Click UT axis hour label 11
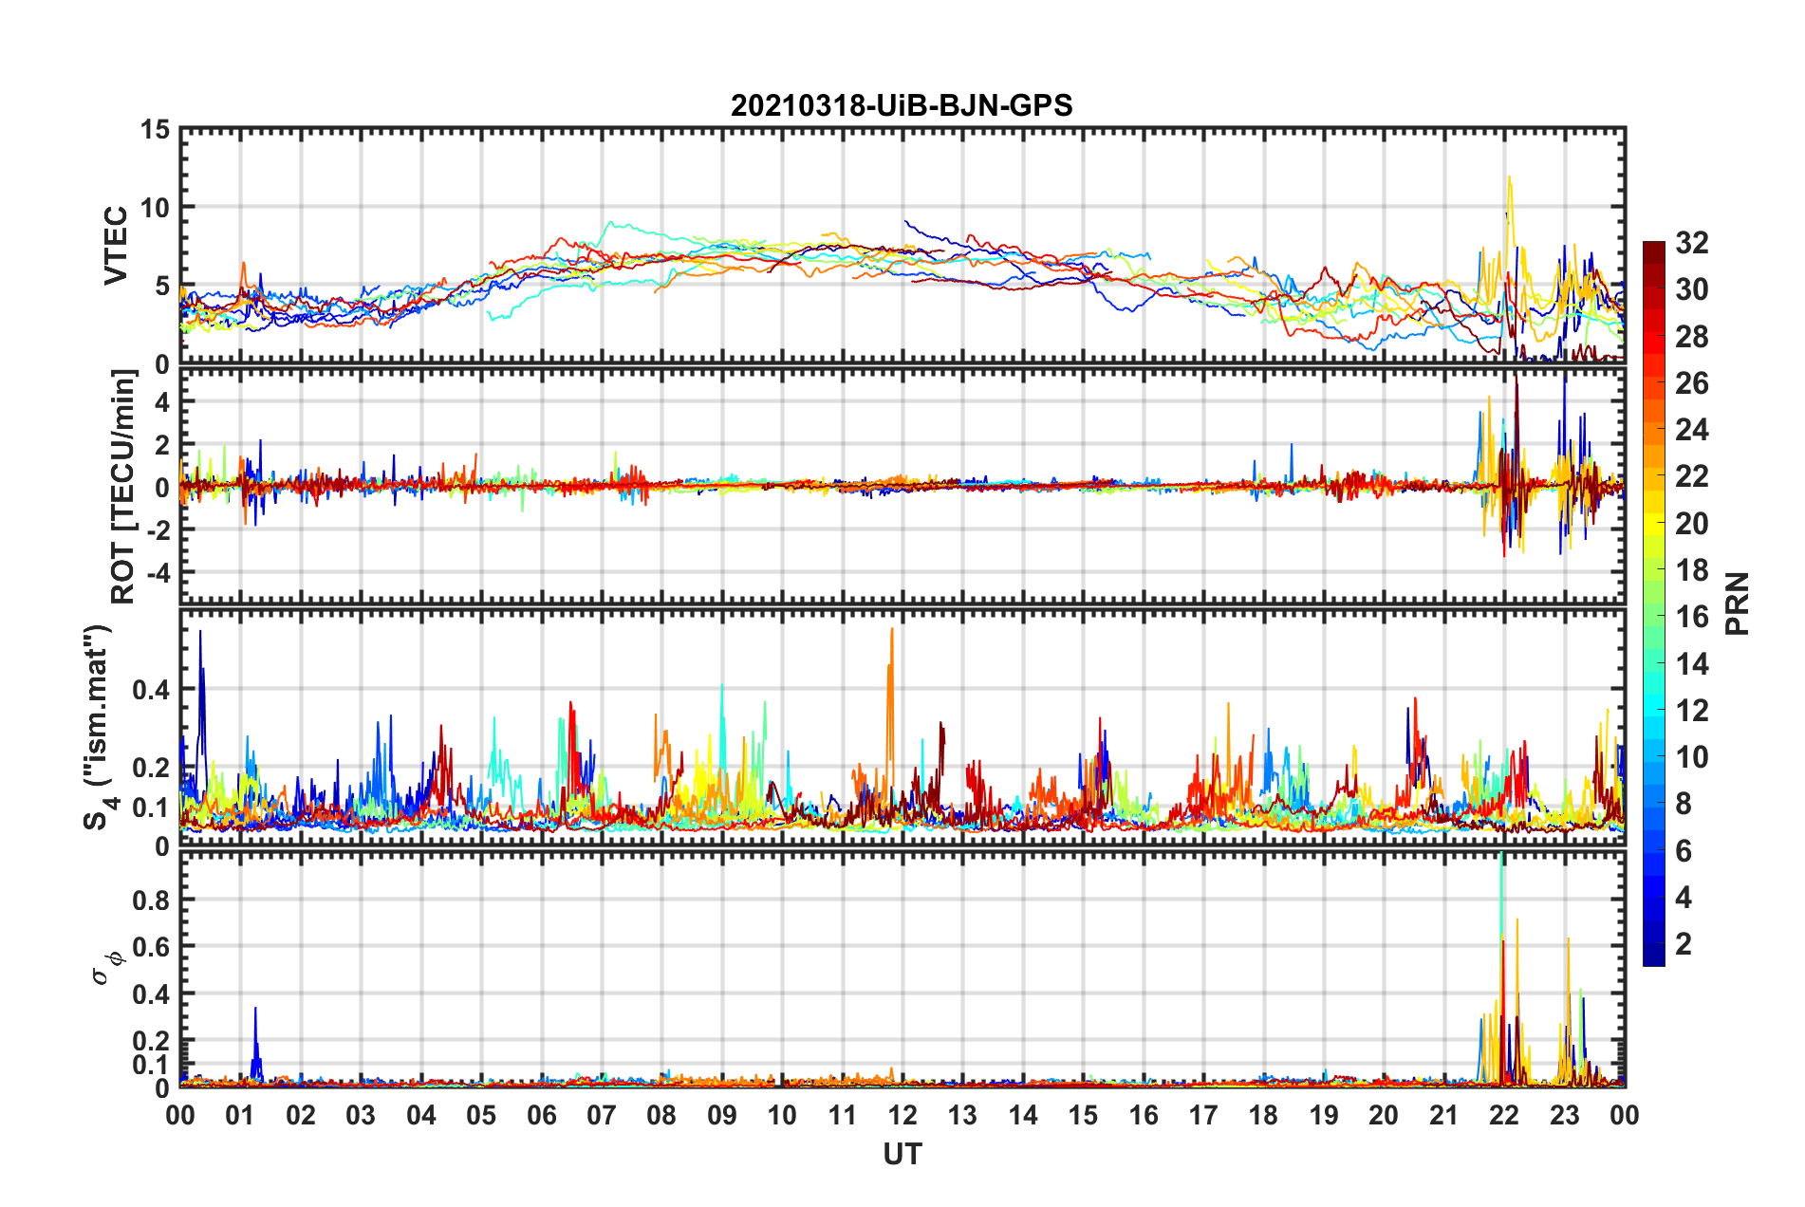This screenshot has height=1207, width=1805. click(x=843, y=1116)
